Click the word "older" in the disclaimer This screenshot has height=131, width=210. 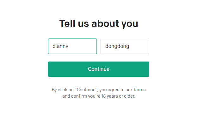[x=129, y=96]
